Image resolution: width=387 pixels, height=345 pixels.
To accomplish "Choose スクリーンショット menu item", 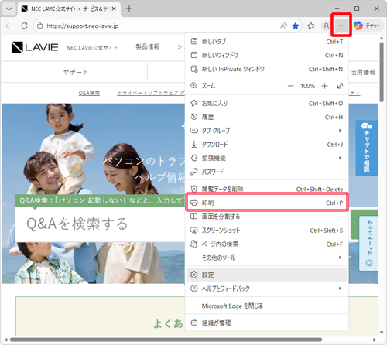I will pyautogui.click(x=267, y=231).
